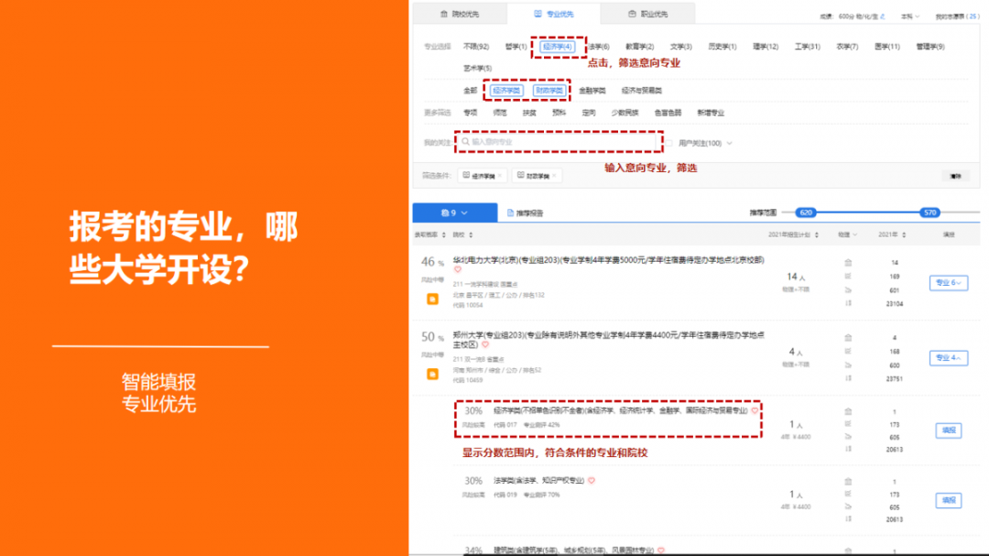989x556 pixels.
Task: Click the edit pencil icon beside 600分 score
Action: [x=883, y=17]
